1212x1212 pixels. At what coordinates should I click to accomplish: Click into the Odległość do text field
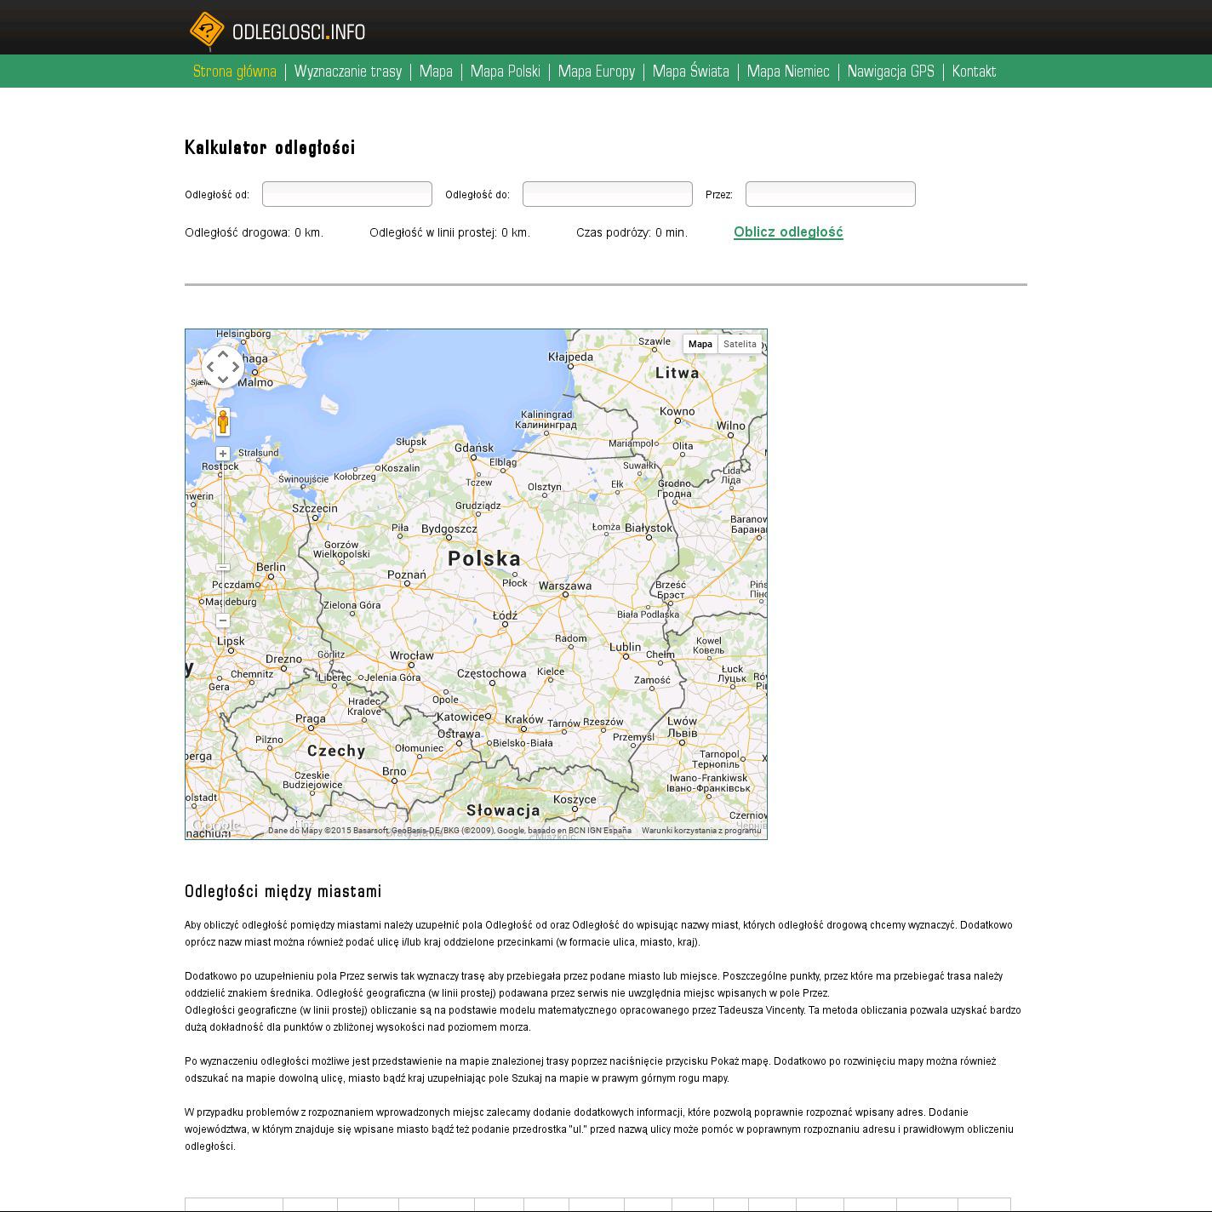coord(608,194)
